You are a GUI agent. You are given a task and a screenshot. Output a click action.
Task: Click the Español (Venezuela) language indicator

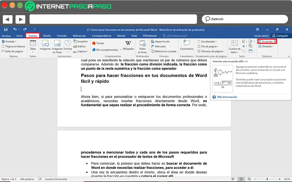tap(56, 179)
